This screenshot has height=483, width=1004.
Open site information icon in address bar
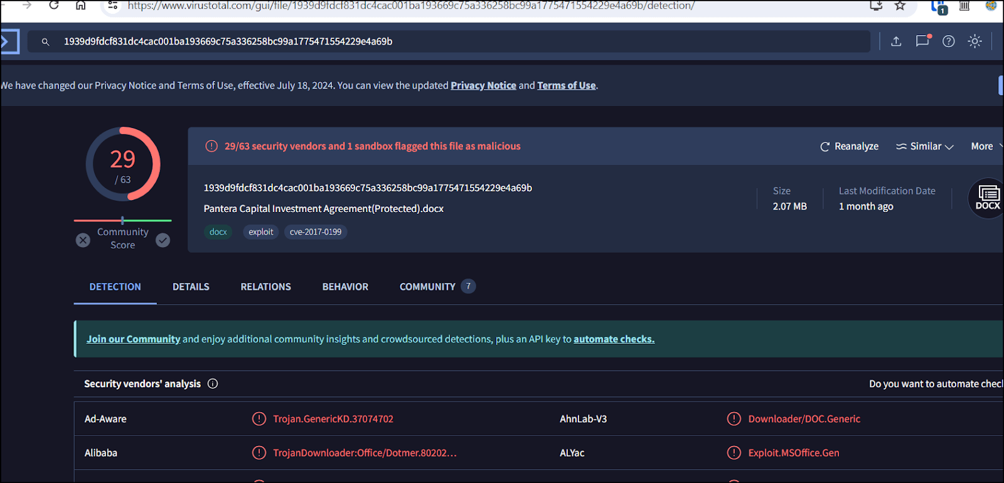[x=113, y=5]
